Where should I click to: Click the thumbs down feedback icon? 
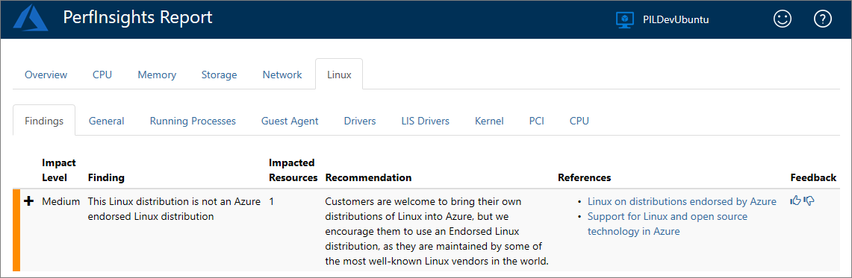809,201
